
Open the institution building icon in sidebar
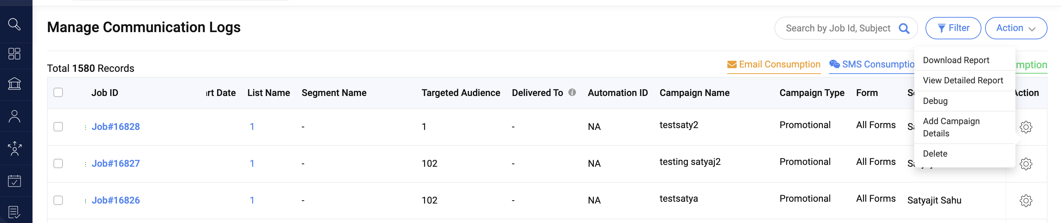point(14,84)
